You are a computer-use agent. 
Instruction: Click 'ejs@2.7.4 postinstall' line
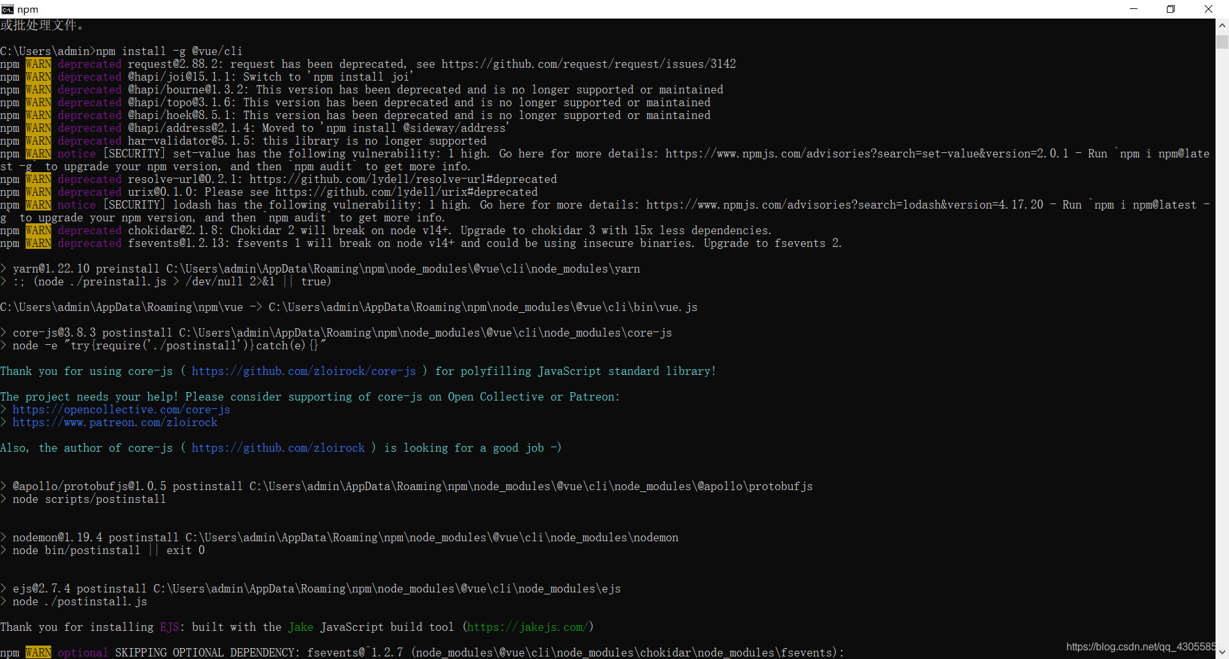pos(310,589)
